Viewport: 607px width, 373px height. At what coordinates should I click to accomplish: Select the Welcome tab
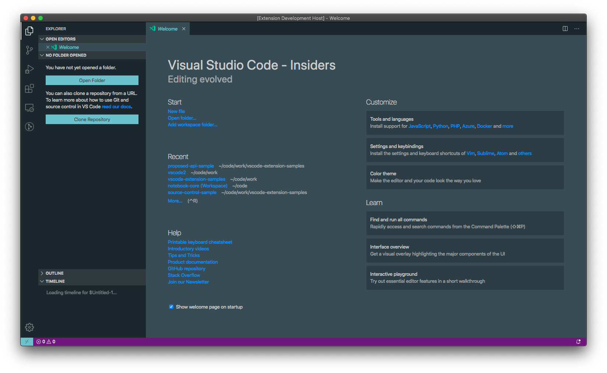coord(168,29)
